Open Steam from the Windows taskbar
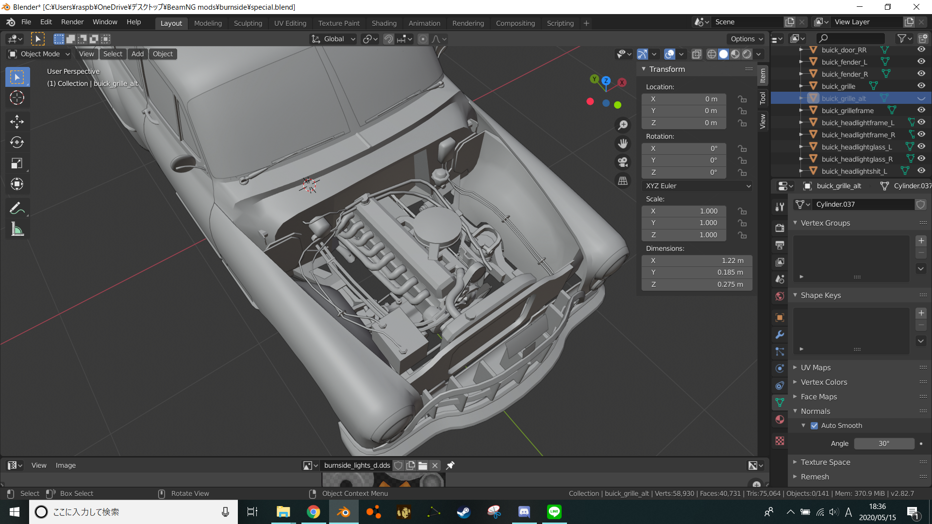This screenshot has width=932, height=524. click(x=464, y=512)
